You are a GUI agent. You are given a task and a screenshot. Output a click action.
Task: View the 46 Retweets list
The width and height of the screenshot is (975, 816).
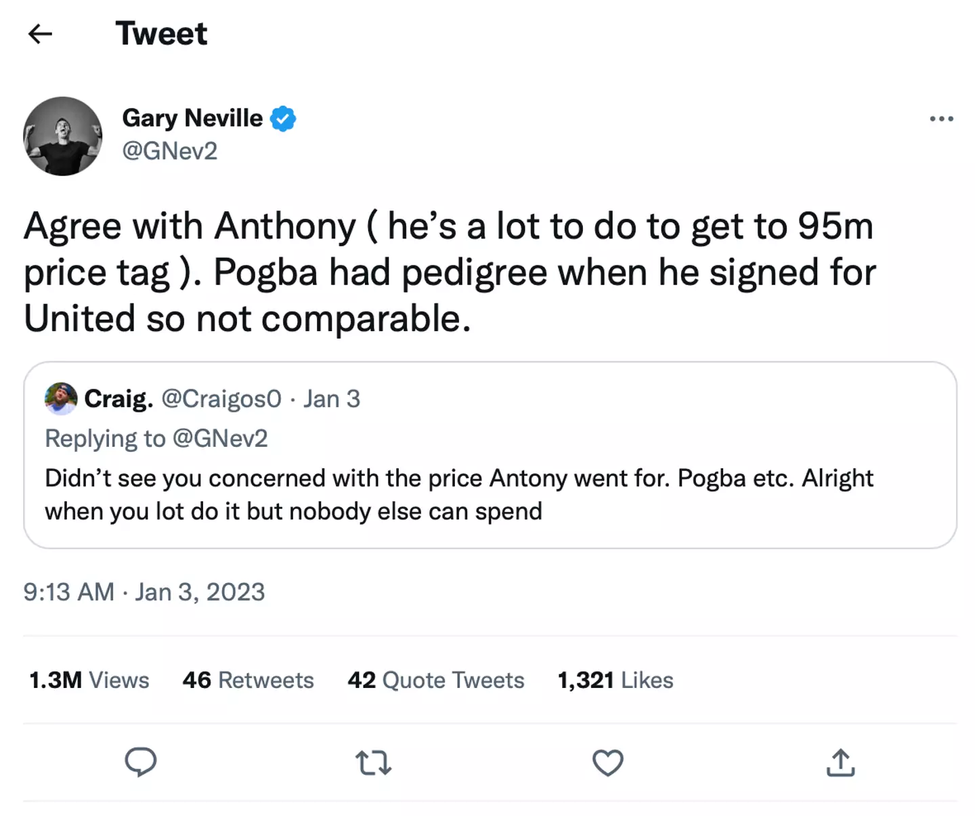tap(248, 680)
